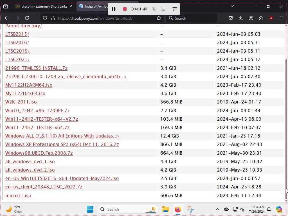Pause the screen recording
Screen dimensions: 288x216
click(x=114, y=9)
